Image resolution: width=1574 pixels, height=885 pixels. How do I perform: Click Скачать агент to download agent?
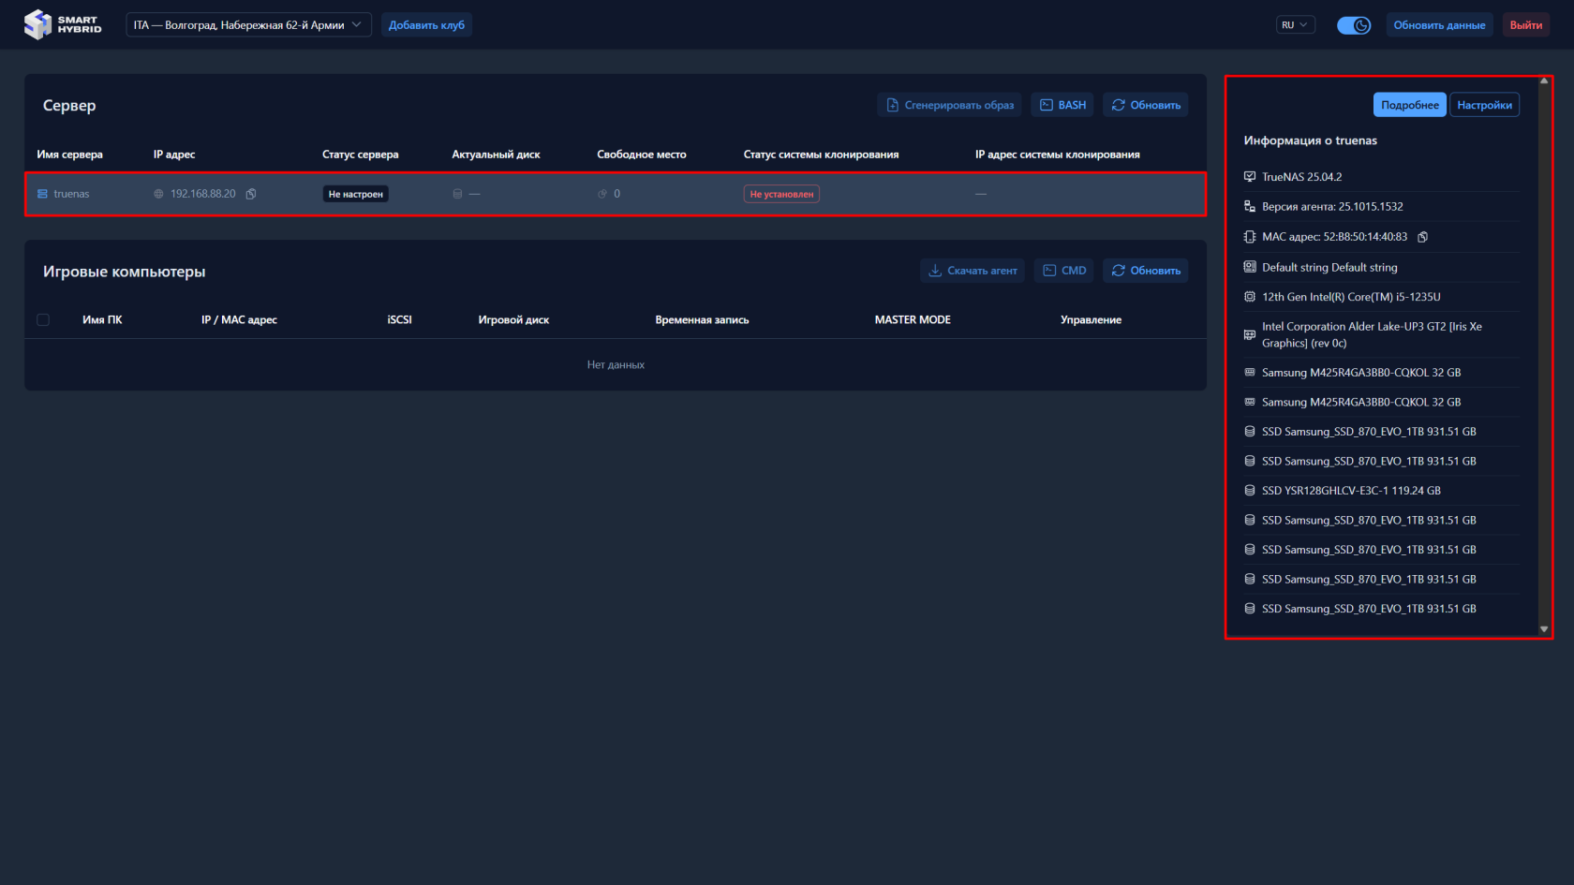973,271
